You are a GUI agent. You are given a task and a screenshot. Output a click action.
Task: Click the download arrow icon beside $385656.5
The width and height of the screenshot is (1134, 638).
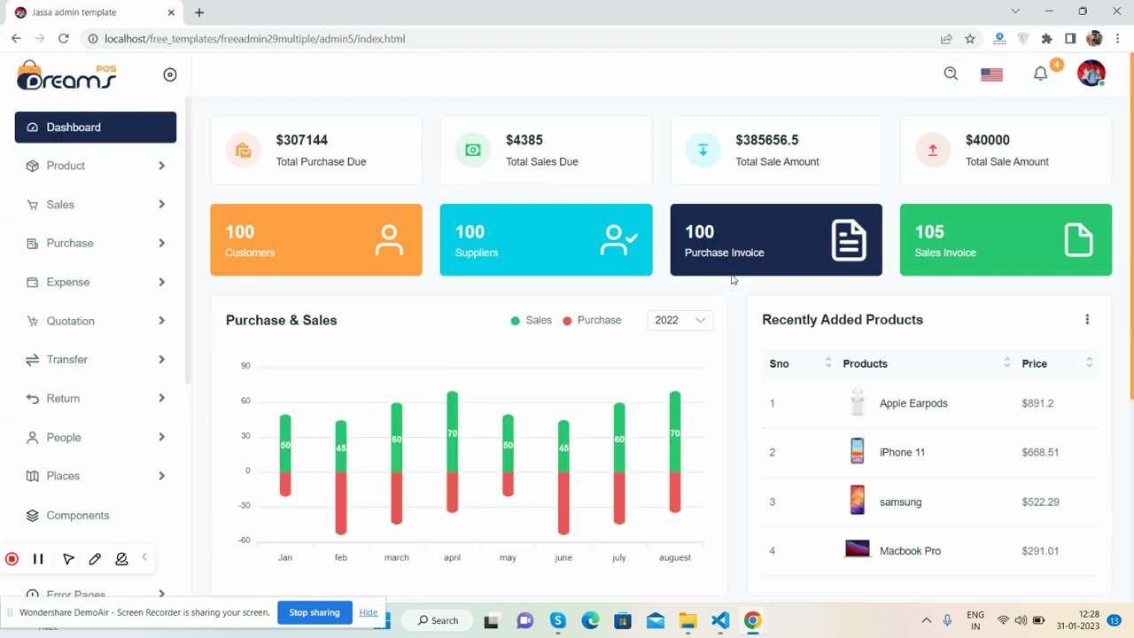[x=703, y=151]
